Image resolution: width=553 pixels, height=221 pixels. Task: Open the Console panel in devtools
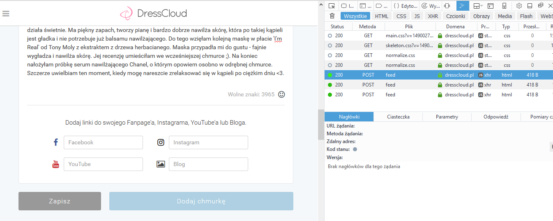tap(365, 6)
